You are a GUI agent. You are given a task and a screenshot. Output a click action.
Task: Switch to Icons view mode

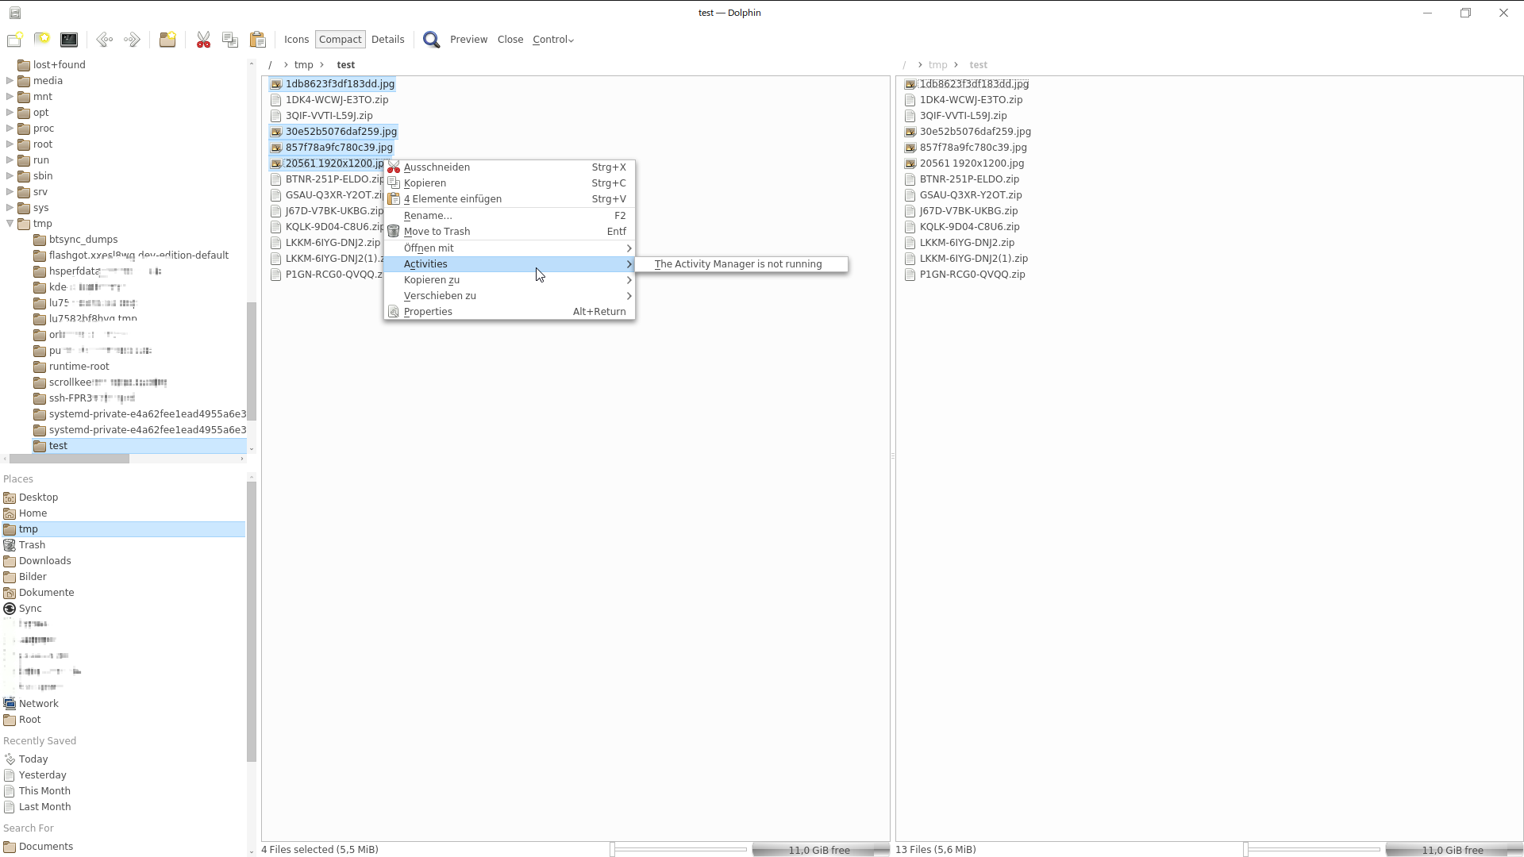[x=296, y=40]
